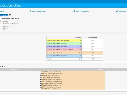This screenshot has width=127, height=95.
Task: Click the edit pencil for GARNIER Sylvain
Action: tap(41, 79)
